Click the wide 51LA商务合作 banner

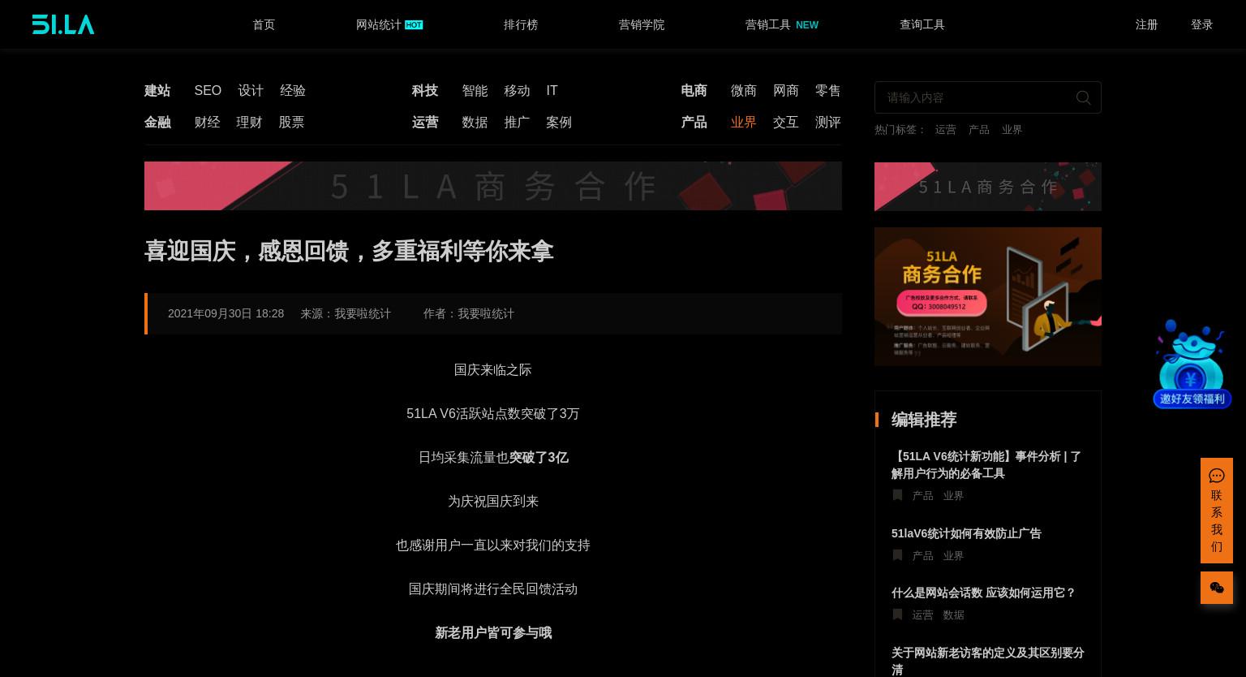click(x=493, y=186)
